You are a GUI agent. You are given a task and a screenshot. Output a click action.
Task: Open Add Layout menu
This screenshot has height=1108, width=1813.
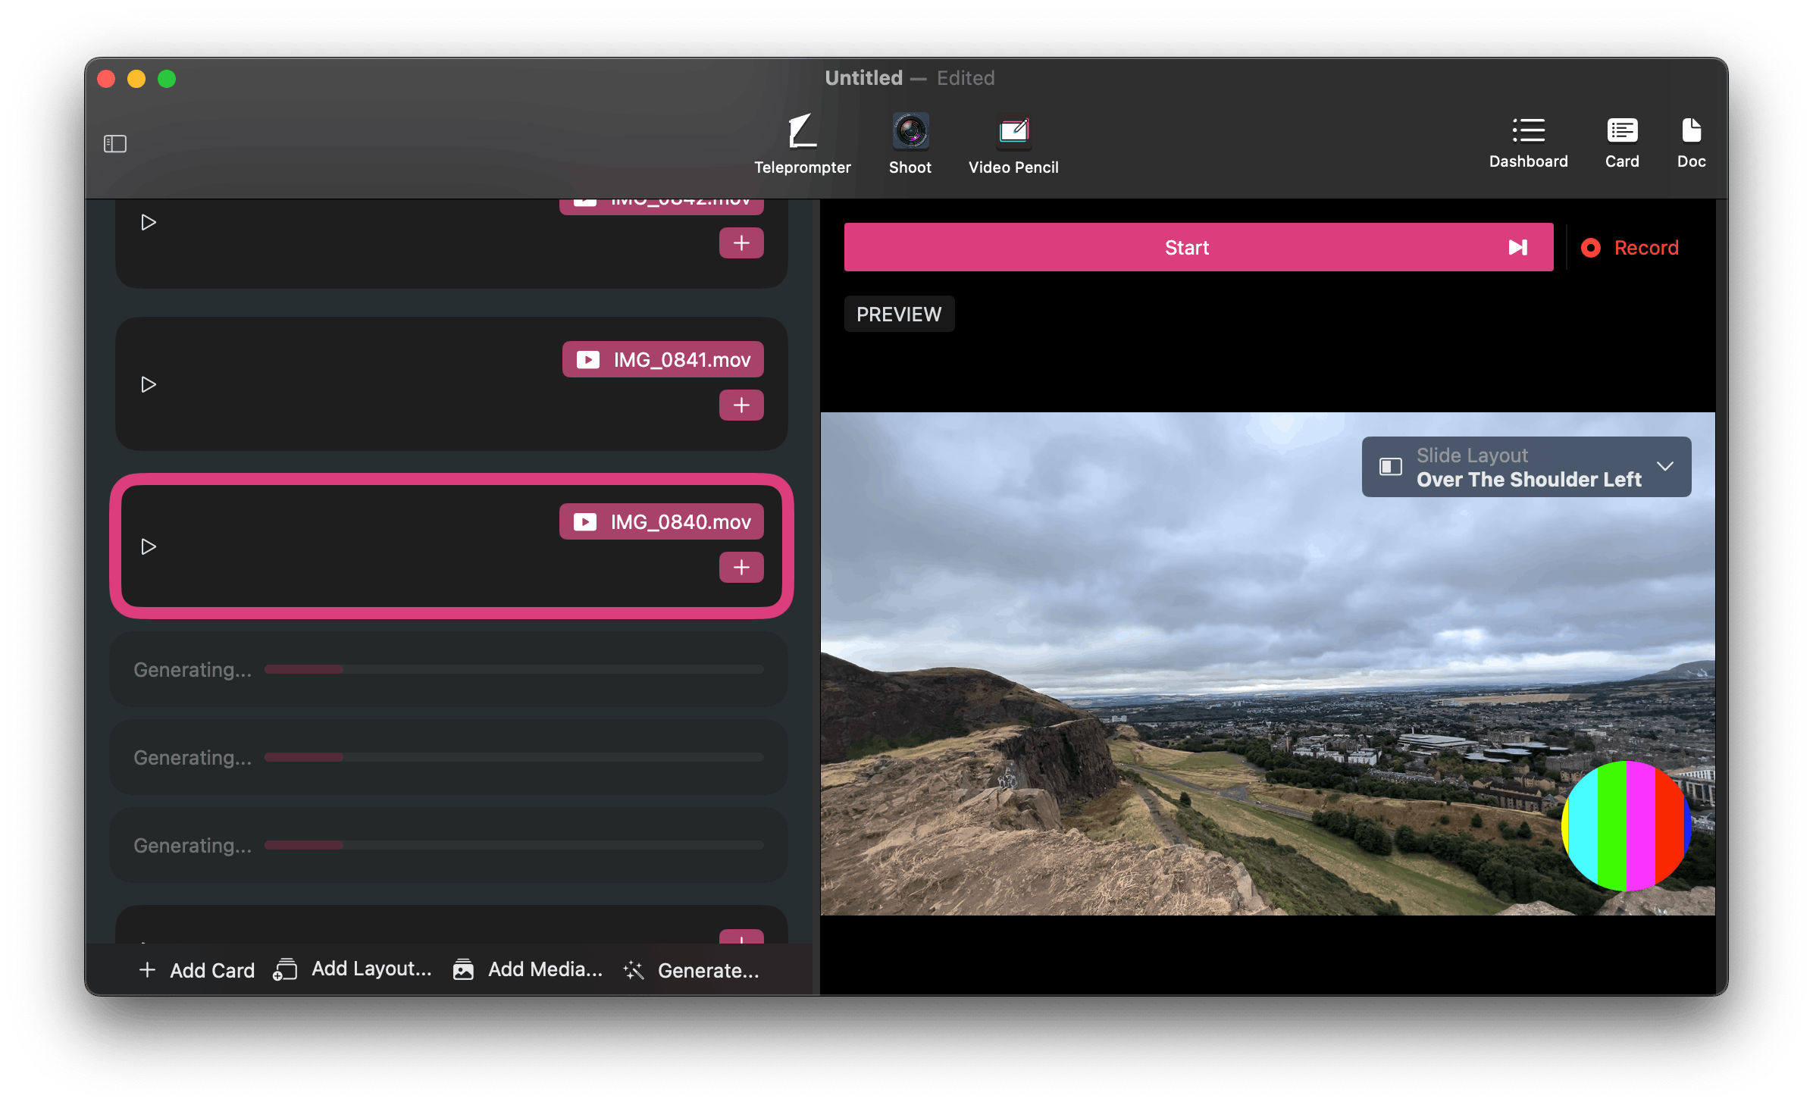[353, 969]
